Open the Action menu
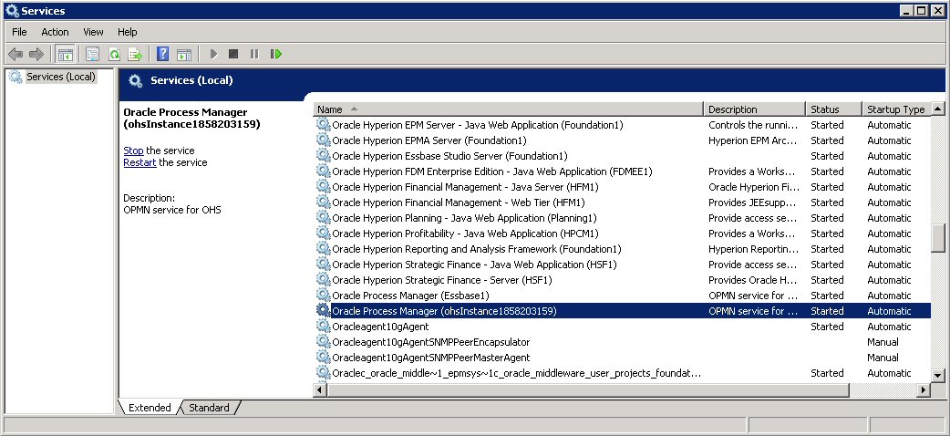This screenshot has height=436, width=950. pos(55,32)
